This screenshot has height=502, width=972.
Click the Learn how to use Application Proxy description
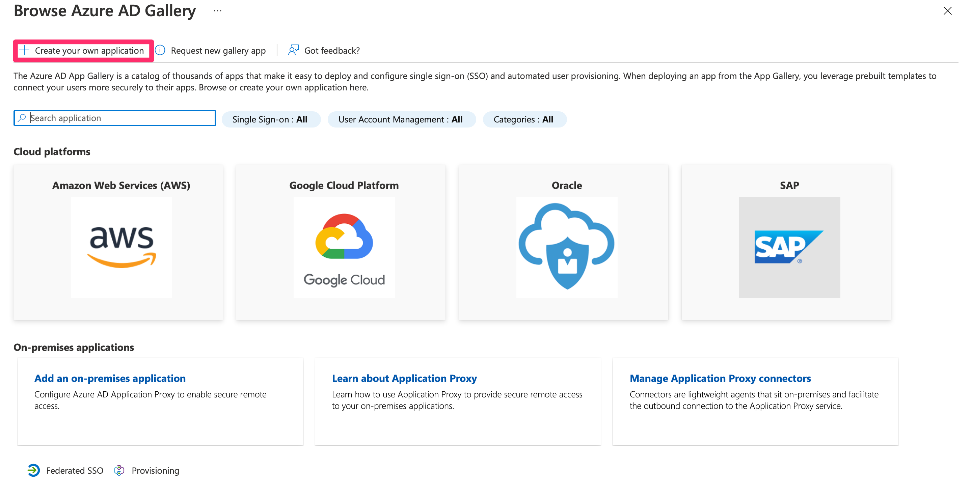457,400
